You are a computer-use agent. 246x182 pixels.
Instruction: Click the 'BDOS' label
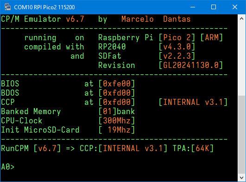coord(10,93)
